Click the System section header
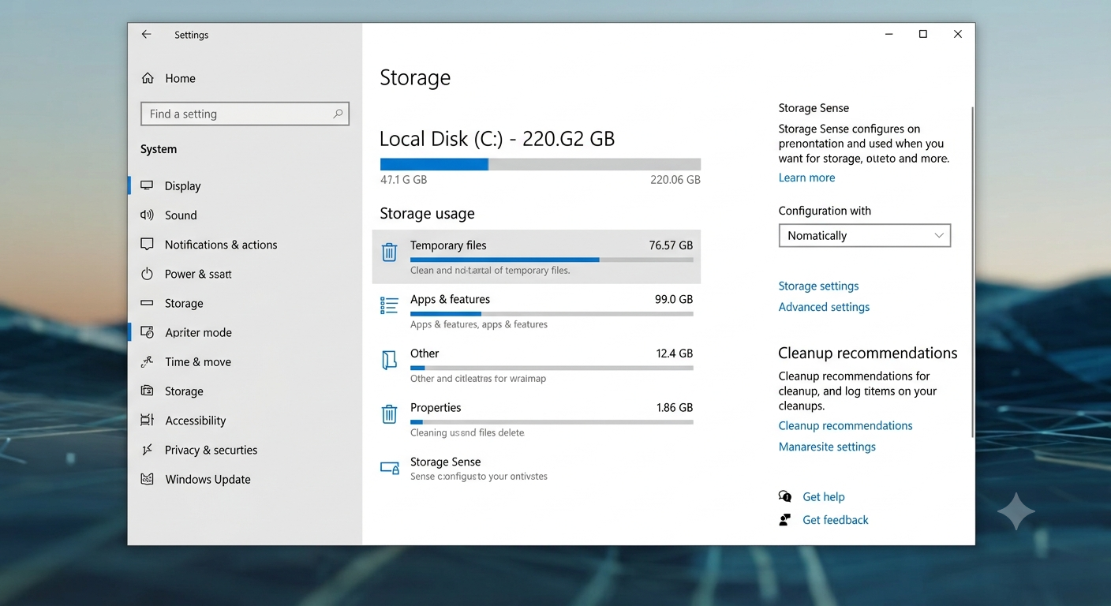Screen dimensions: 1111x606 159,149
